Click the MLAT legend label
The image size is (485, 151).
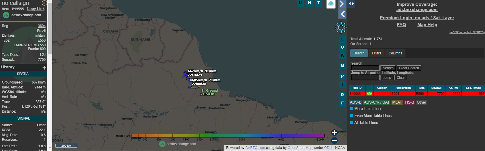[397, 102]
